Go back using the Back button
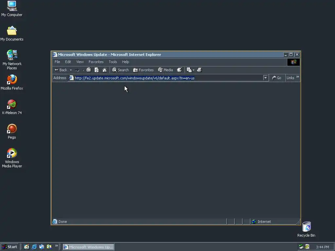The height and width of the screenshot is (251, 335). coord(61,70)
